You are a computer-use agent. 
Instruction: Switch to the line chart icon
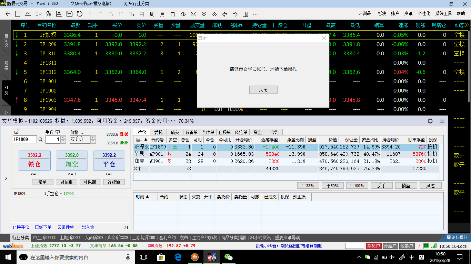[x=28, y=14]
